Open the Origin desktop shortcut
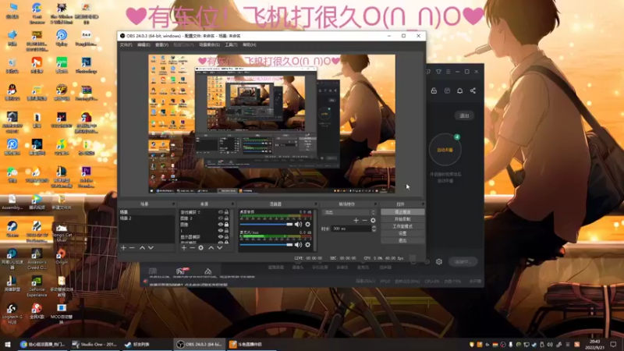This screenshot has height=351, width=624. click(x=62, y=257)
